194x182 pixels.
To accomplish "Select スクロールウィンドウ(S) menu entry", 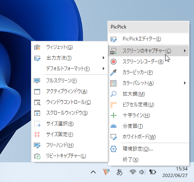I will pos(69,113).
